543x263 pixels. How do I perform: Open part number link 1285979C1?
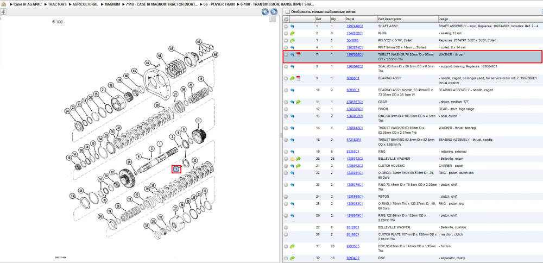(x=355, y=109)
